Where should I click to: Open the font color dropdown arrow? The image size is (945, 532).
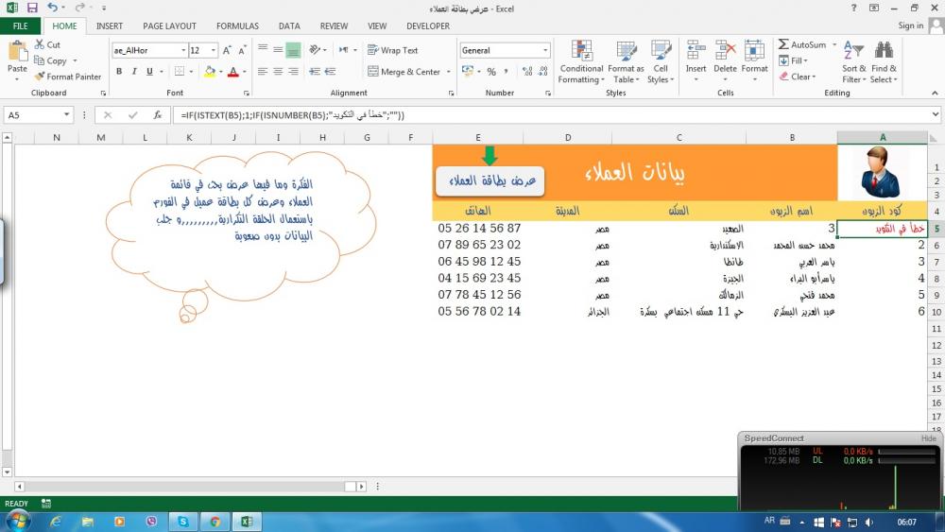(246, 72)
